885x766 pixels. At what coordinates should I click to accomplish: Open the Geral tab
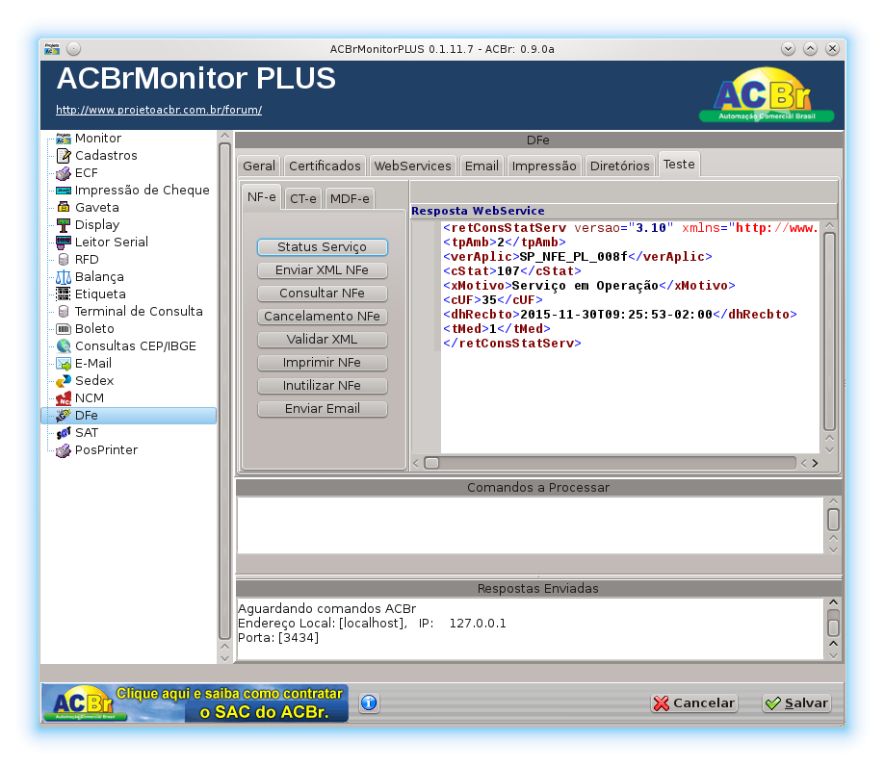pos(259,166)
